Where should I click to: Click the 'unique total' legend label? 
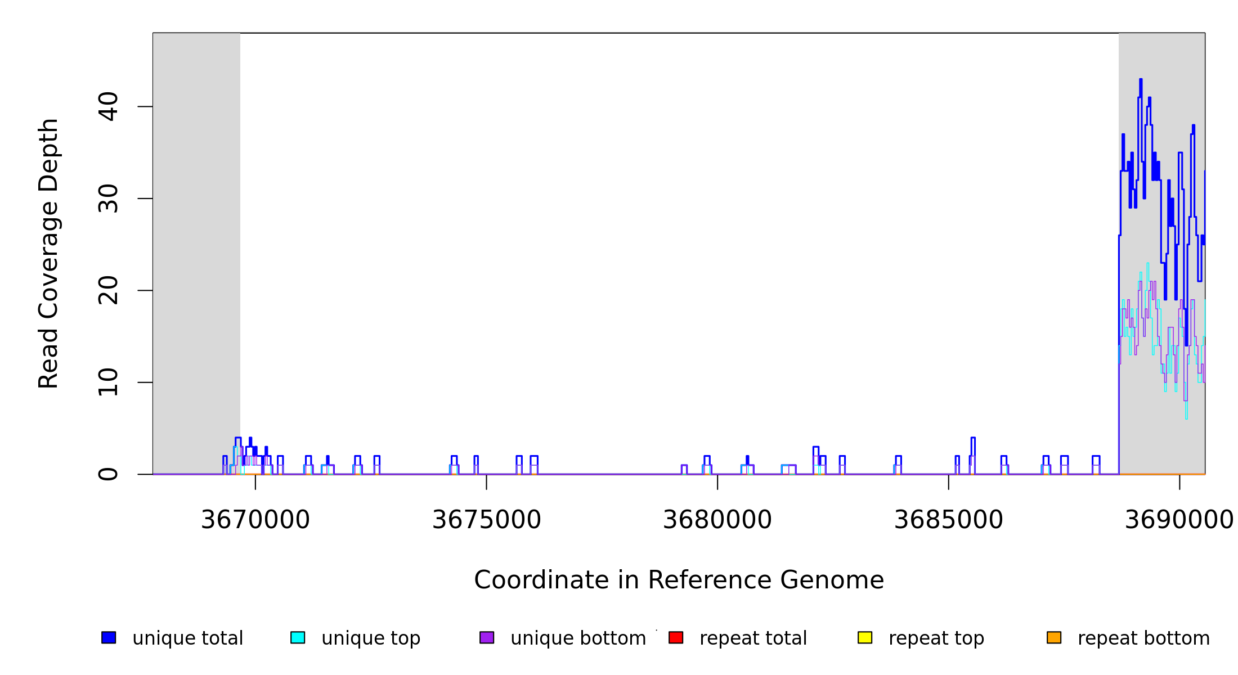[187, 638]
